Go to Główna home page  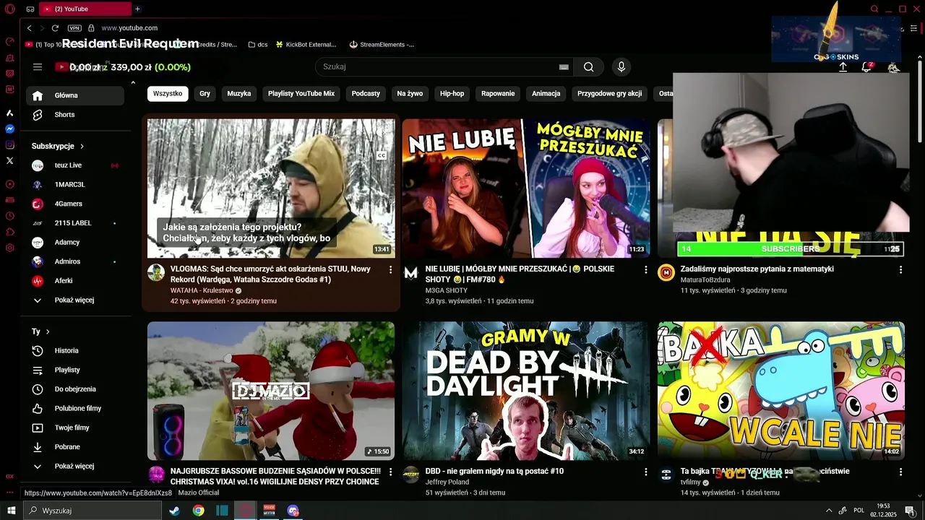(75, 95)
